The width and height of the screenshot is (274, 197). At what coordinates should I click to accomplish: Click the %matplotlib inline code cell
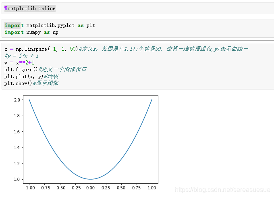click(x=138, y=8)
